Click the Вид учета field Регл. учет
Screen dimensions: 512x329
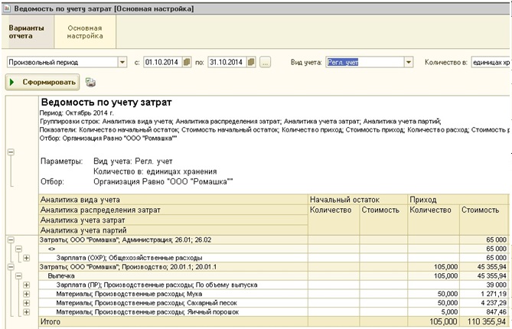tap(365, 62)
